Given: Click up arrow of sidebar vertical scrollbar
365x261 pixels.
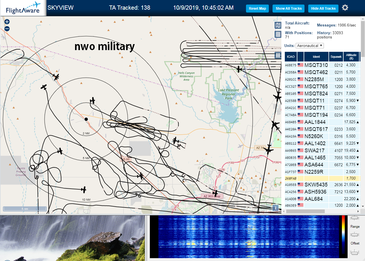Looking at the screenshot, I should [363, 19].
